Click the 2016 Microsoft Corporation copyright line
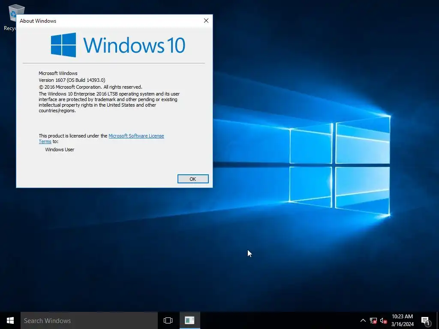The image size is (439, 329). pos(90,87)
